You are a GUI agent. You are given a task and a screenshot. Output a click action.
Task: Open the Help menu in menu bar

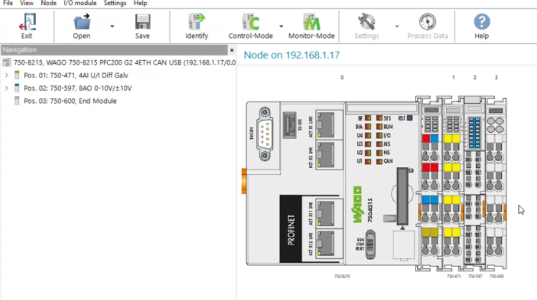(x=140, y=3)
